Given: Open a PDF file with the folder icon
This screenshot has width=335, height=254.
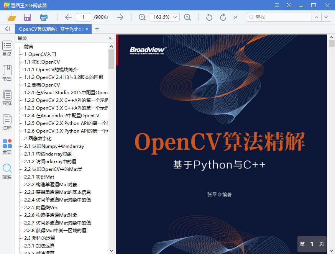Looking at the screenshot, I should click(x=12, y=17).
